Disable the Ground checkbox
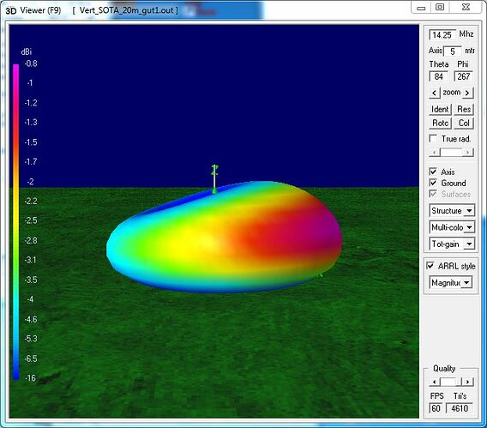Viewport: 487px width, 428px height. (x=433, y=183)
